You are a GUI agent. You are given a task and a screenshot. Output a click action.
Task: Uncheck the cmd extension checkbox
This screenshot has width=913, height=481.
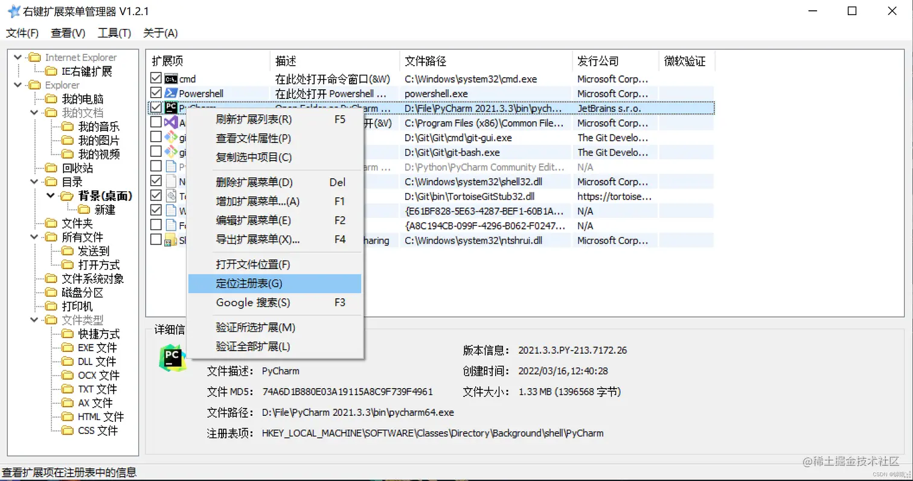(x=156, y=78)
